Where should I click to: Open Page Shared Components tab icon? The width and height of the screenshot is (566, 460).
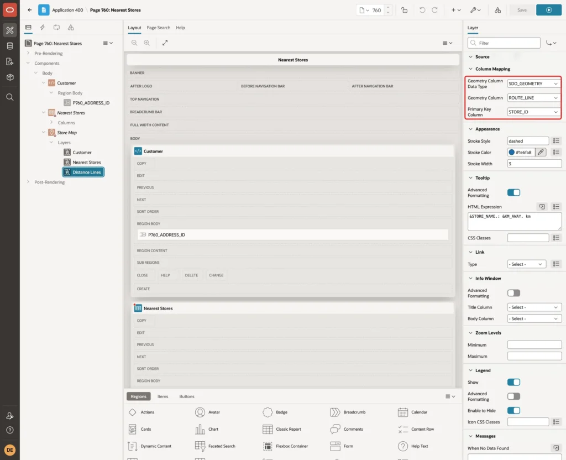[71, 28]
